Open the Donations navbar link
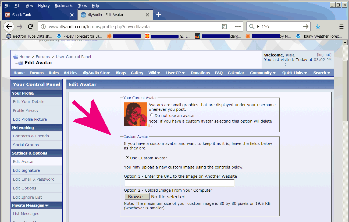349x222 pixels. [200, 73]
